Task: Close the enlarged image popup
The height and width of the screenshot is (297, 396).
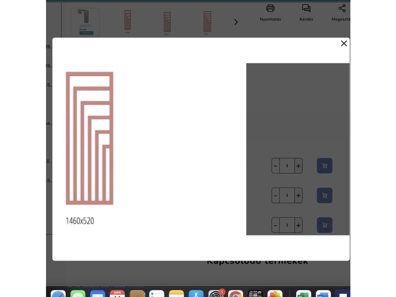Action: pos(344,43)
